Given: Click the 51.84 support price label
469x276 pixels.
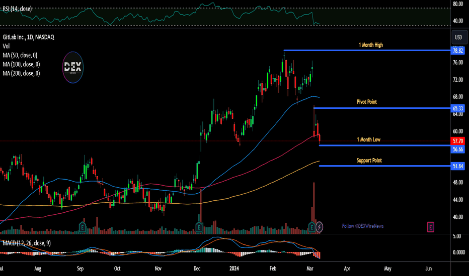Looking at the screenshot, I should (x=457, y=166).
